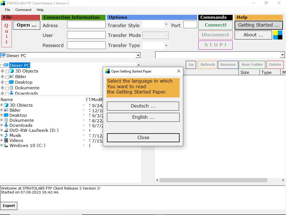
Task: Open the Command menu
Action: click(23, 10)
